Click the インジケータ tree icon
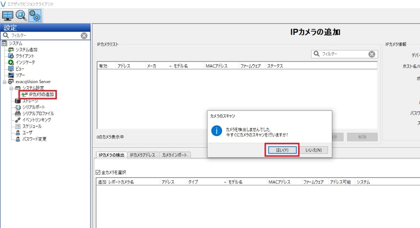 point(11,62)
